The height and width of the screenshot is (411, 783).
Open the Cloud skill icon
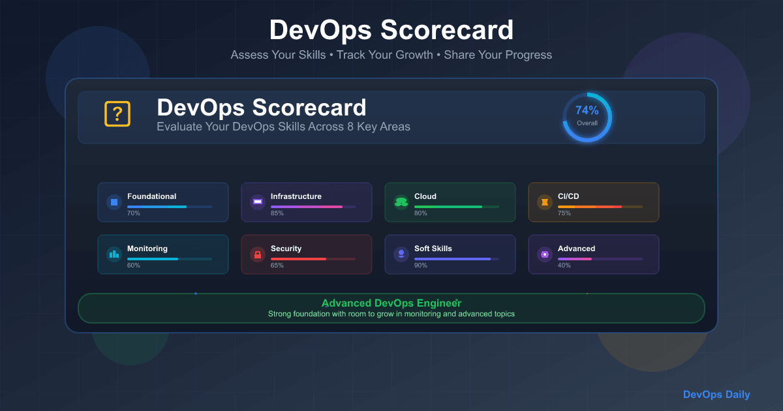click(401, 203)
